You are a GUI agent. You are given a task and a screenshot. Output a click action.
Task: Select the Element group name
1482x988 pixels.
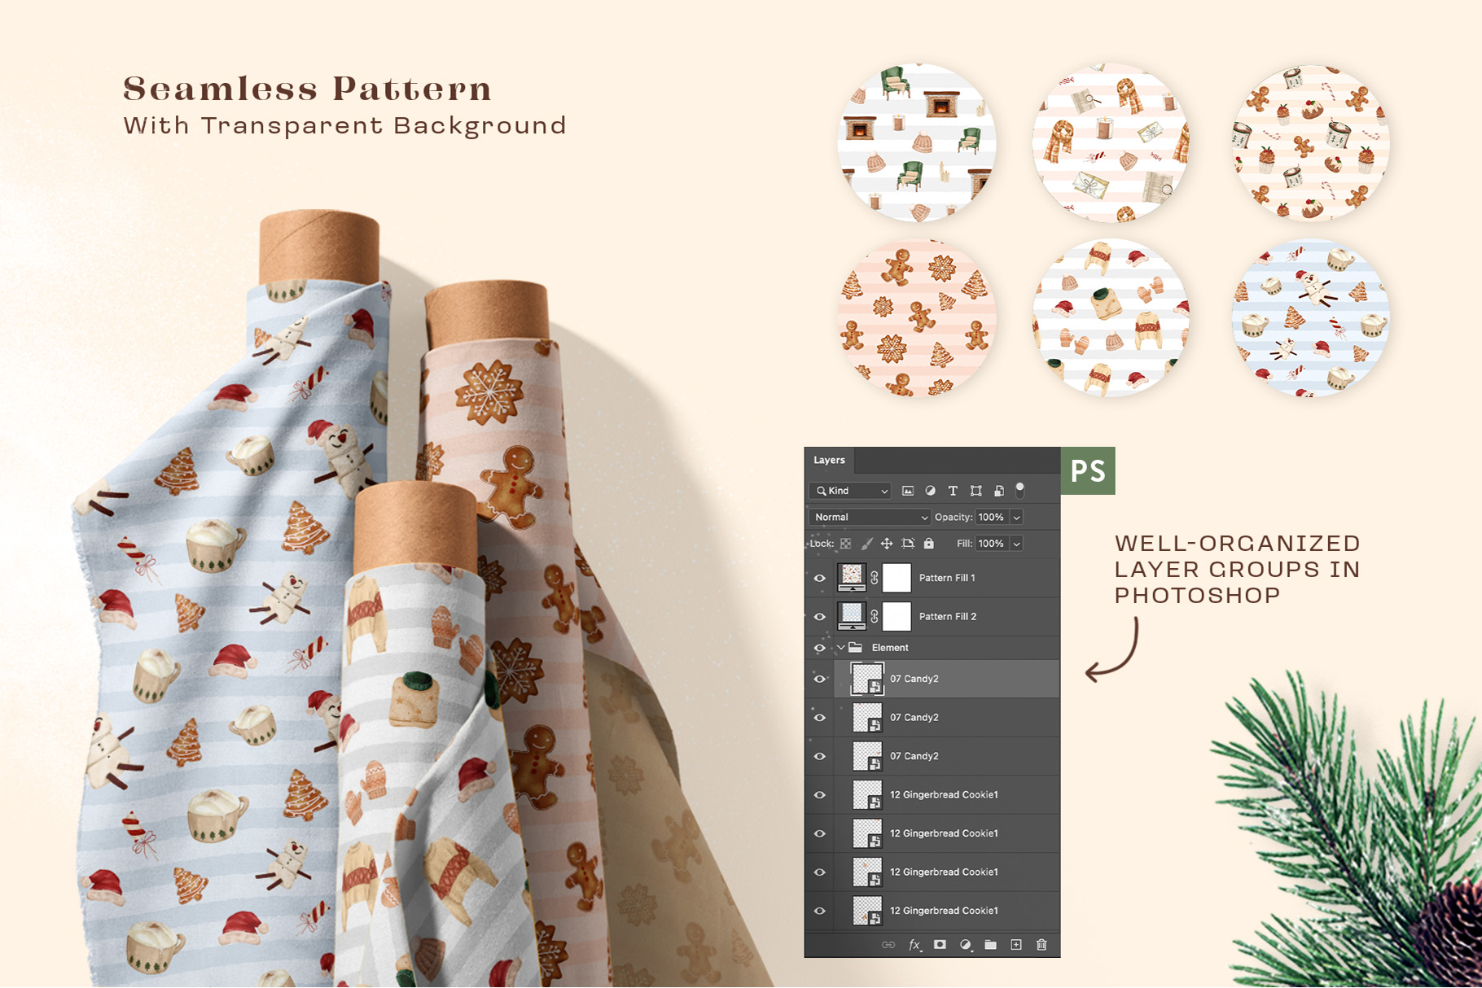click(x=890, y=648)
